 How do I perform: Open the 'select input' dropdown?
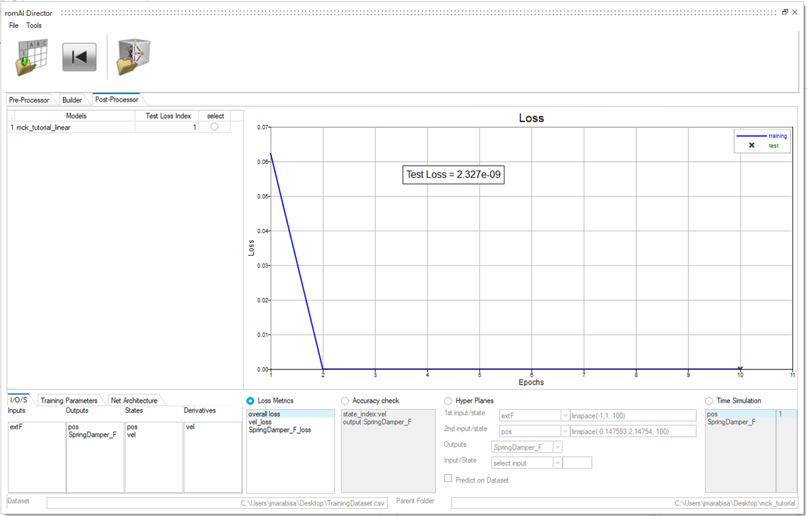click(558, 463)
